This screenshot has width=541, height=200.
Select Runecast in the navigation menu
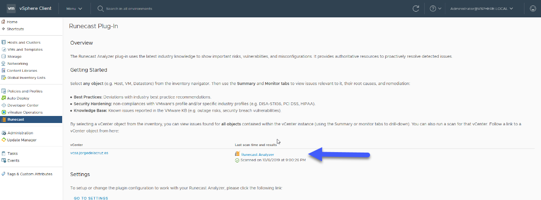tap(31, 119)
